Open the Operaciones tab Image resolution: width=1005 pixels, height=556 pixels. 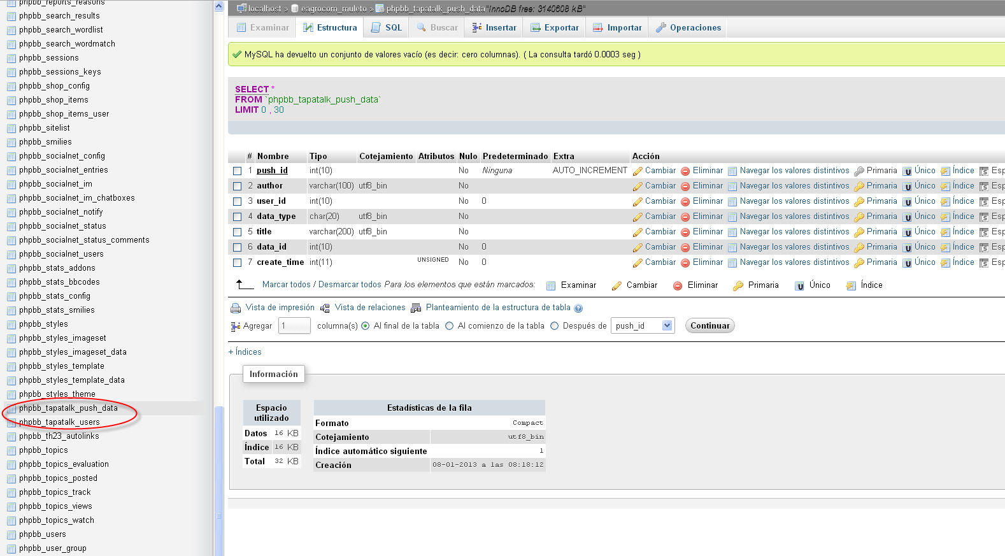tap(688, 28)
